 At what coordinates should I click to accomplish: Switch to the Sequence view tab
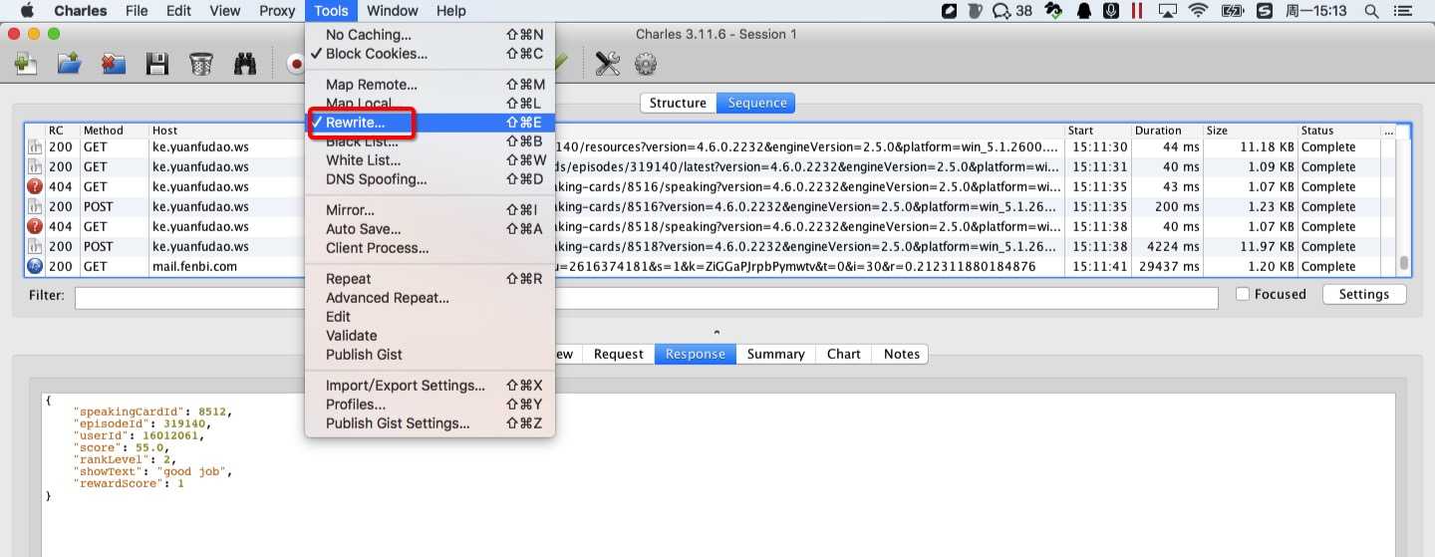[x=756, y=103]
